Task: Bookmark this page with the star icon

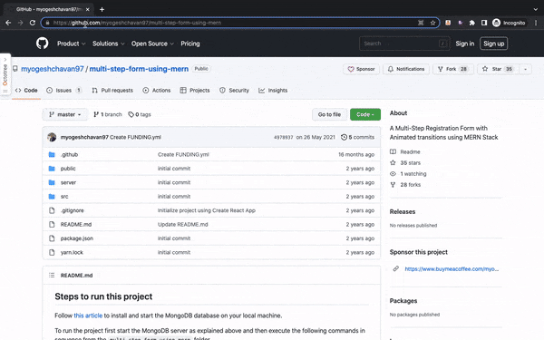Action: tap(432, 23)
